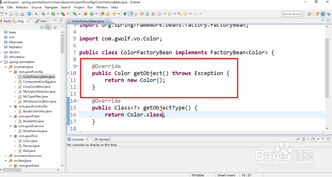The width and height of the screenshot is (332, 177).
Task: Open the Run button dropdown arrow
Action: (x=57, y=14)
